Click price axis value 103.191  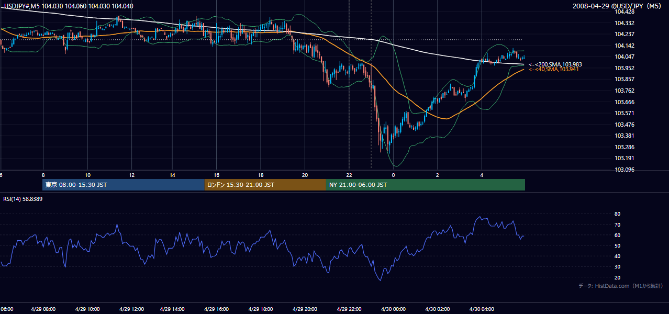tap(625, 158)
